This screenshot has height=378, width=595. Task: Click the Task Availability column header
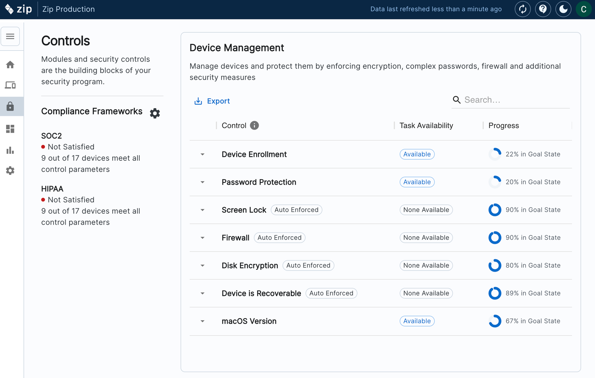click(x=426, y=125)
